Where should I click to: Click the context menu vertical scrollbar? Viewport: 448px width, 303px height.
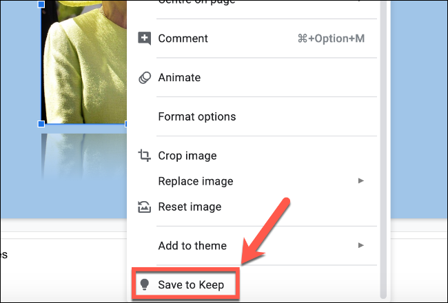coord(383,138)
